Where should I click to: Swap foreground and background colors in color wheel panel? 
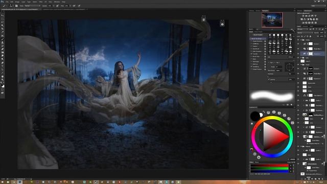pos(264,112)
